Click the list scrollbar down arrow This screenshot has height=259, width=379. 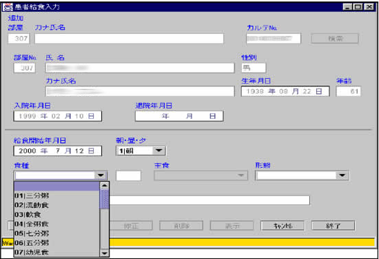pos(105,253)
